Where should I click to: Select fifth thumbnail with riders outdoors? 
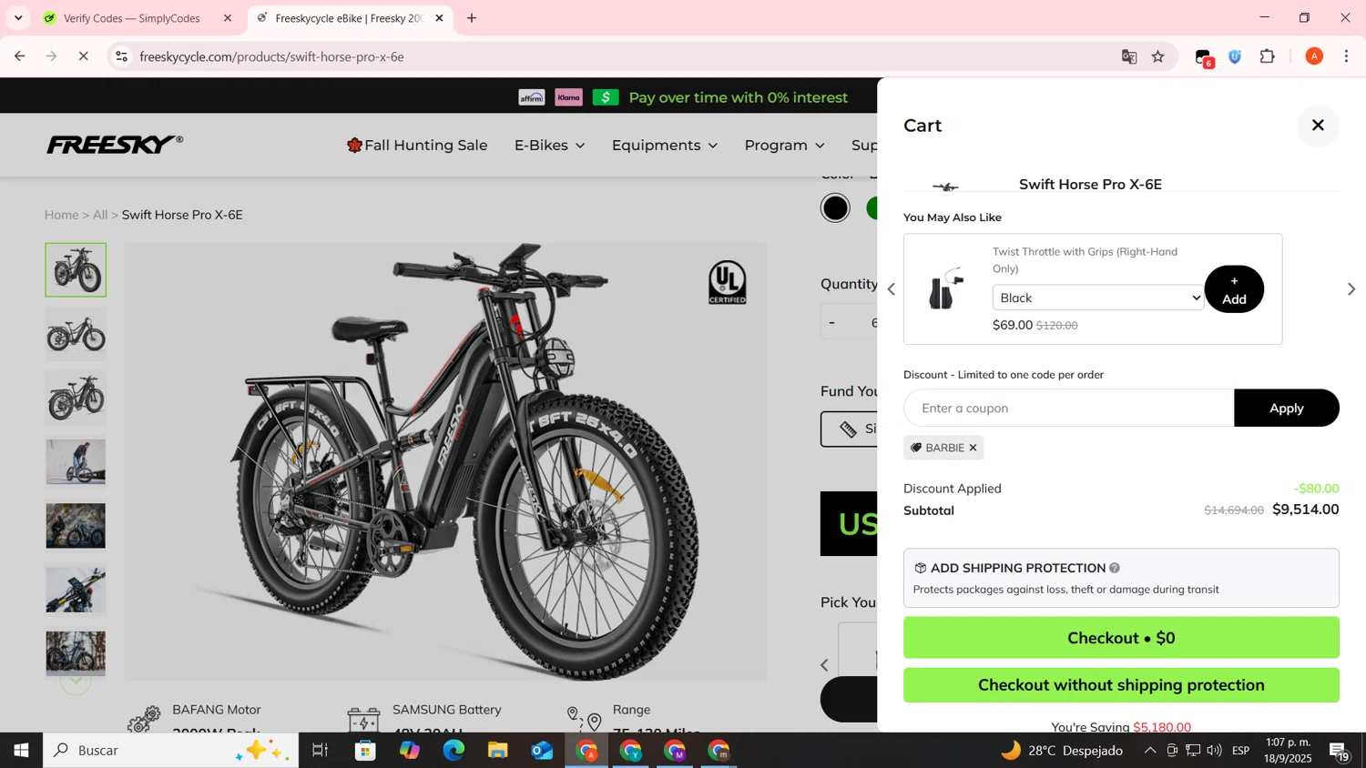tap(76, 526)
